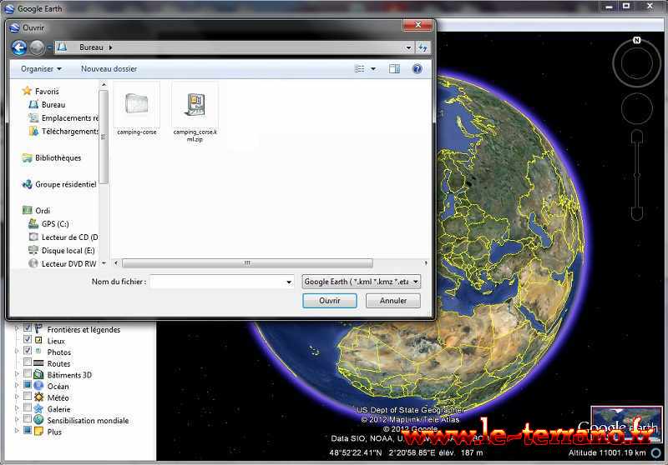Viewport: 668px width, 465px height.
Task: Click the change view icon
Action: click(360, 69)
